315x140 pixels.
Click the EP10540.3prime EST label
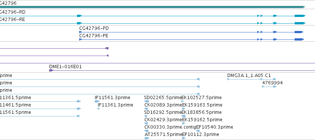click(215, 127)
